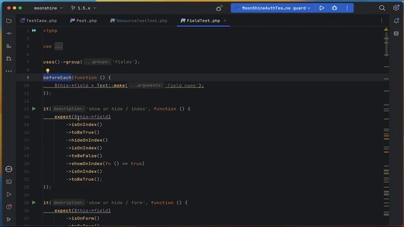Open the Database tool window
Screen dimensions: 404x227
(x=396, y=33)
